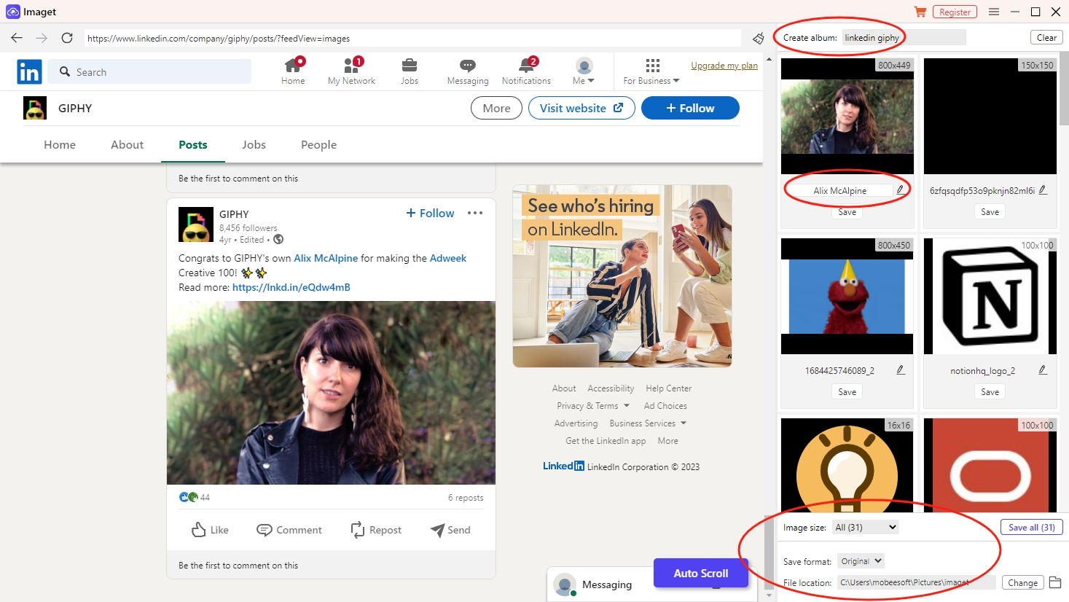Open Jobs briefcase icon in LinkedIn nav
This screenshot has width=1069, height=602.
click(410, 66)
